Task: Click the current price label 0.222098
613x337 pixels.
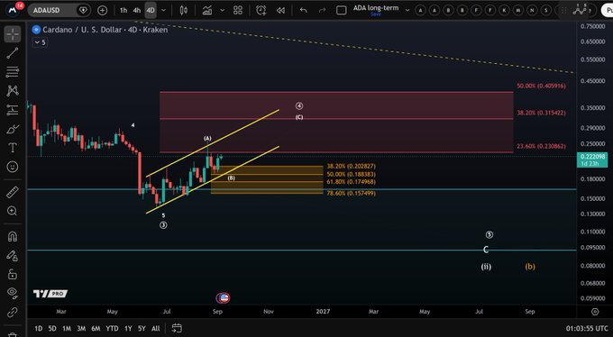Action: point(592,157)
